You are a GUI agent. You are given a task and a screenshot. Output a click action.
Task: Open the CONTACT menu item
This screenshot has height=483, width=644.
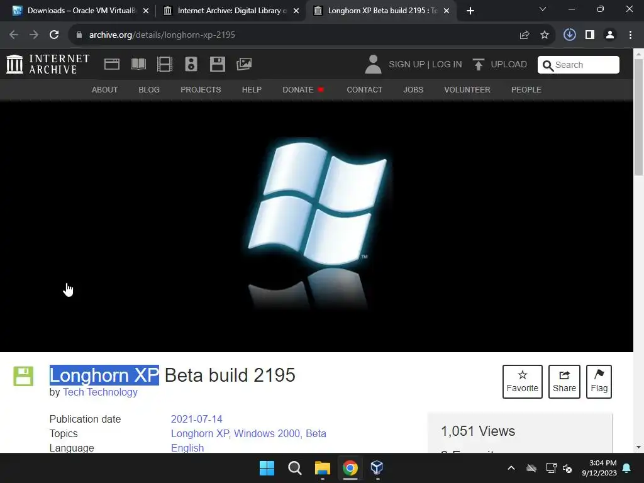364,89
